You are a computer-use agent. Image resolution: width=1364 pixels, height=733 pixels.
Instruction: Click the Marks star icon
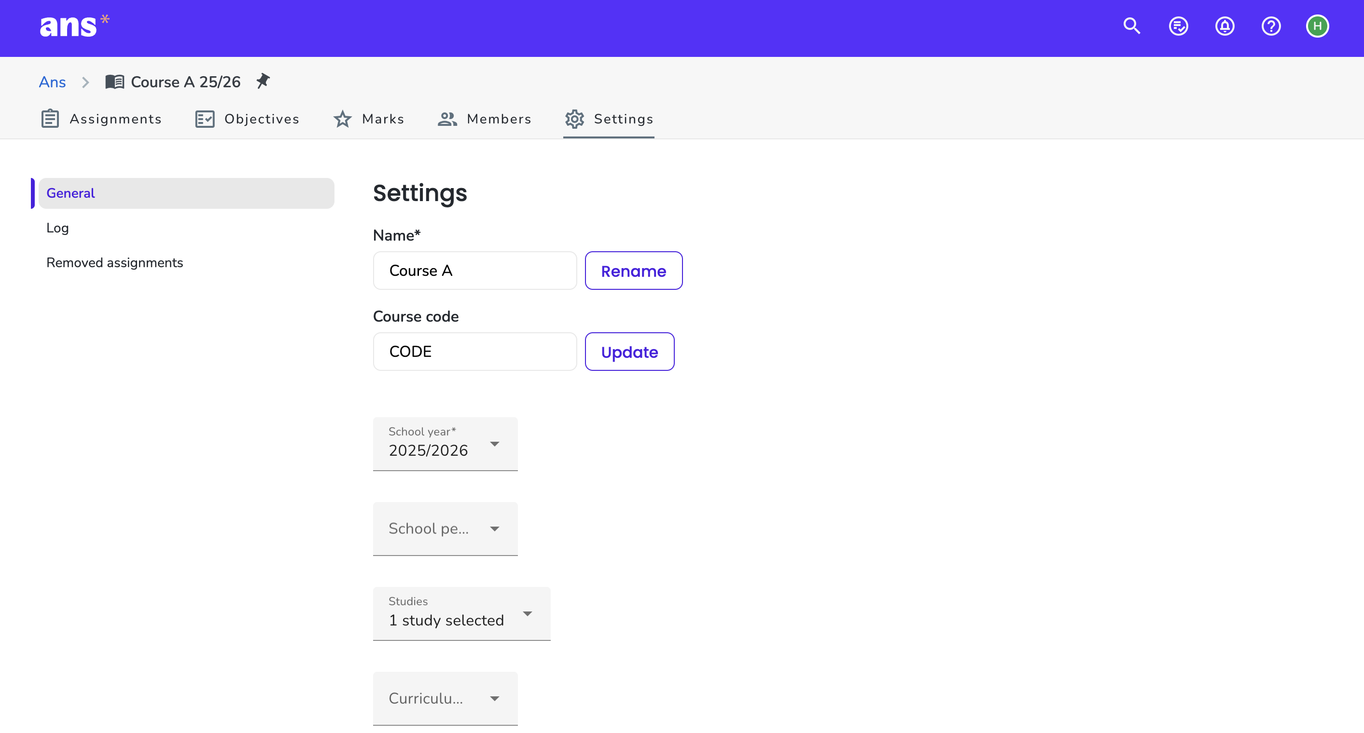click(x=343, y=119)
